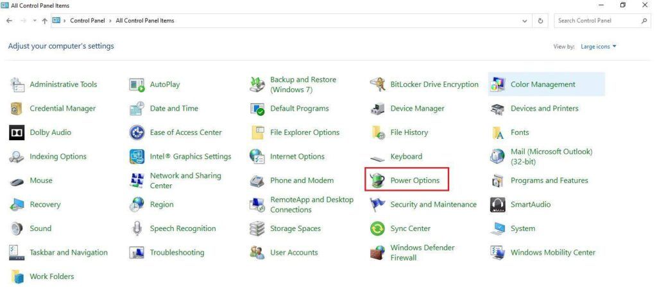Click the Search Control Panel field
Screen dimensions: 657x304
pos(602,20)
